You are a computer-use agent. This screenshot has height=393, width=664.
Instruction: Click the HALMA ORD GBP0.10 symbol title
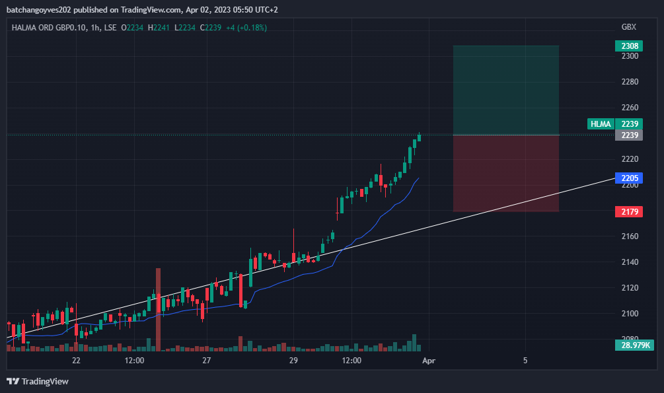coord(49,28)
